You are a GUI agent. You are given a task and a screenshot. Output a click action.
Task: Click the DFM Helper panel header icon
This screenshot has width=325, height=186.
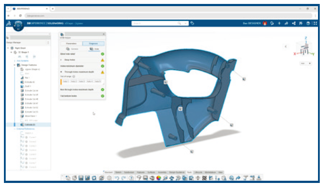(x=62, y=35)
